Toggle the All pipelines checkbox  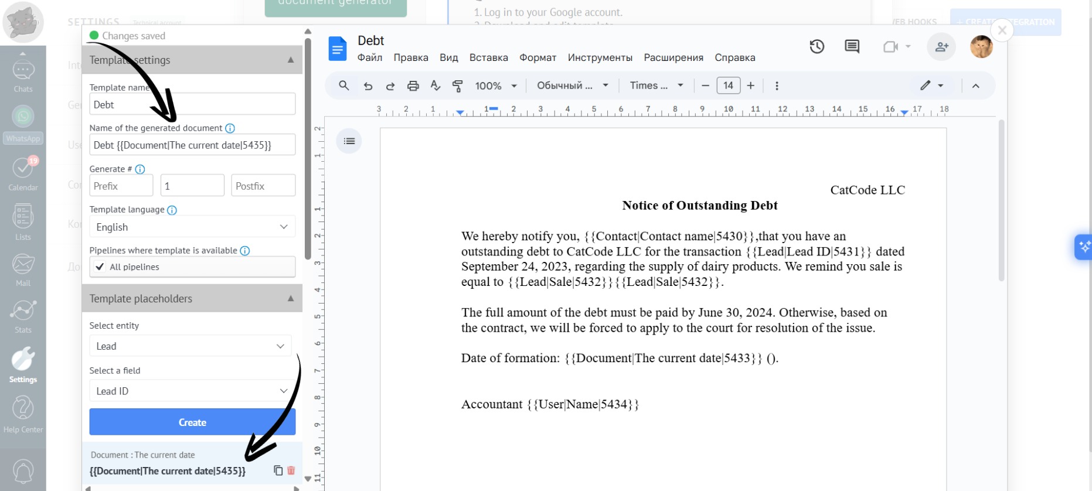100,267
